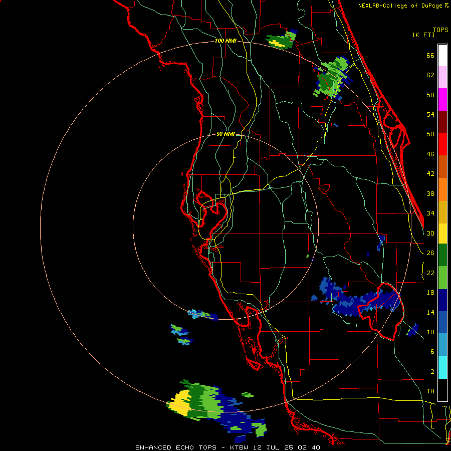The width and height of the screenshot is (451, 451).
Task: Select the black TH swatch at legend bottom
Action: [x=442, y=390]
